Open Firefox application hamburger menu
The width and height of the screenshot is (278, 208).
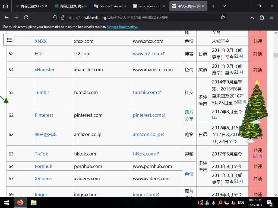(271, 17)
